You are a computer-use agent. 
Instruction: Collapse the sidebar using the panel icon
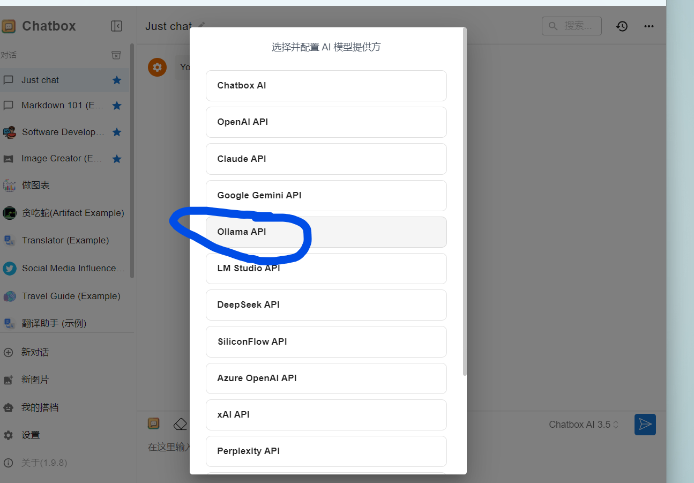click(116, 26)
